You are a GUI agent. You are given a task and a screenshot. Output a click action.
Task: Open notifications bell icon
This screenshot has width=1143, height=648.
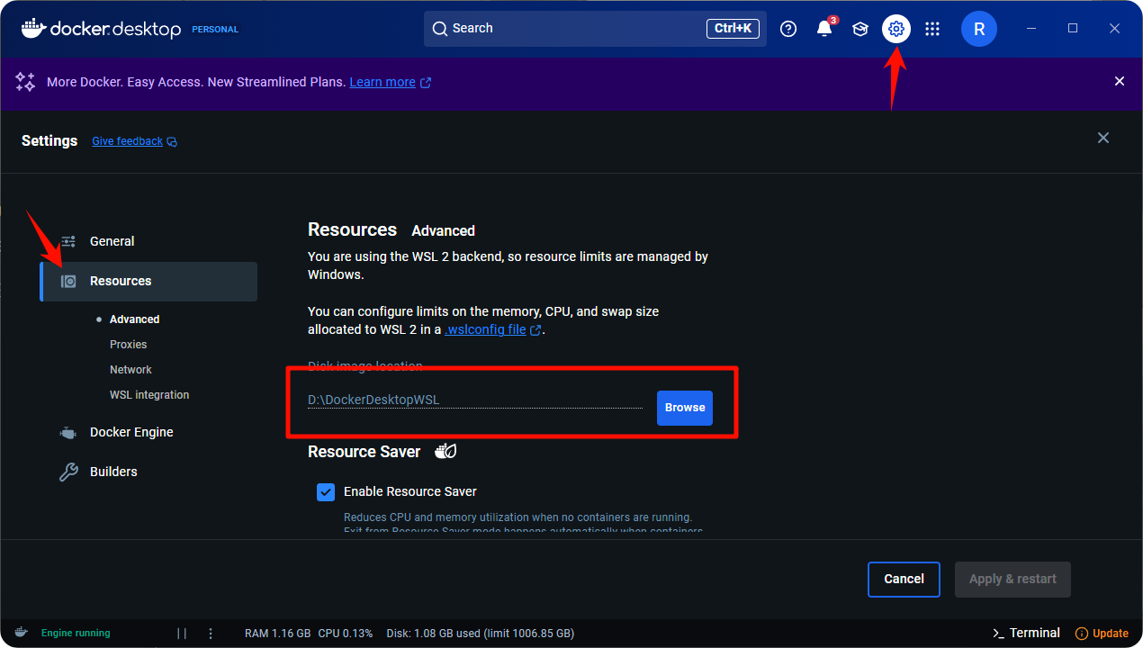(823, 29)
